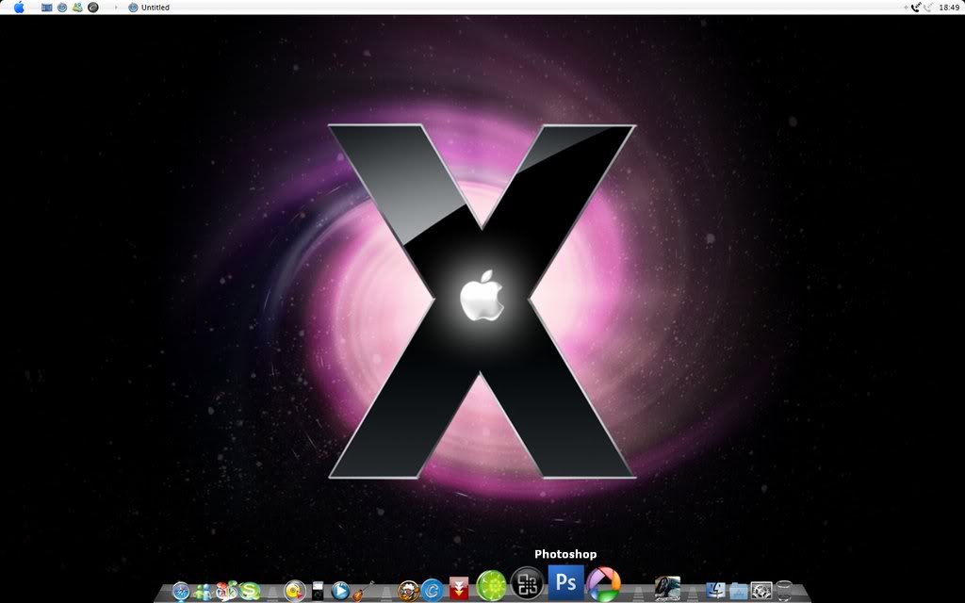Open GarageBand guitar icon in dock

pyautogui.click(x=363, y=591)
